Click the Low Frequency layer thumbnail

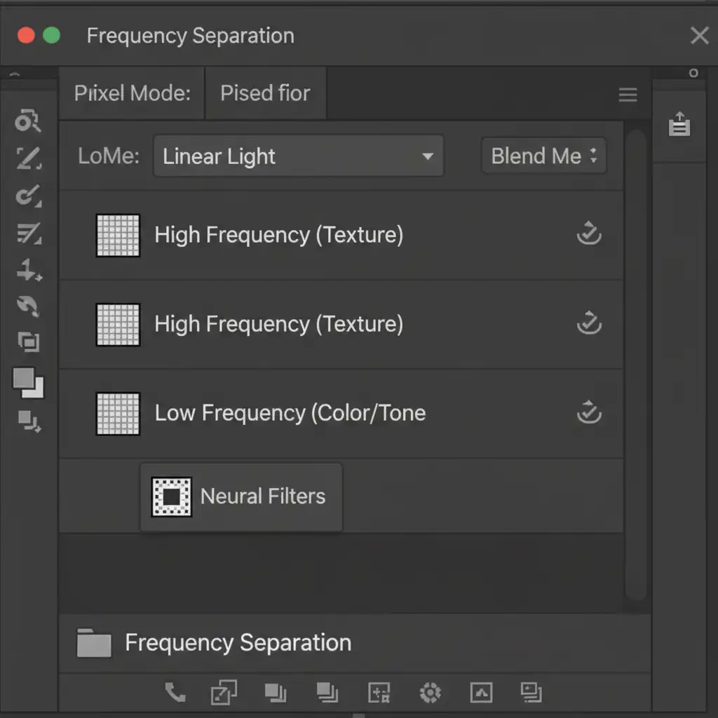(118, 414)
